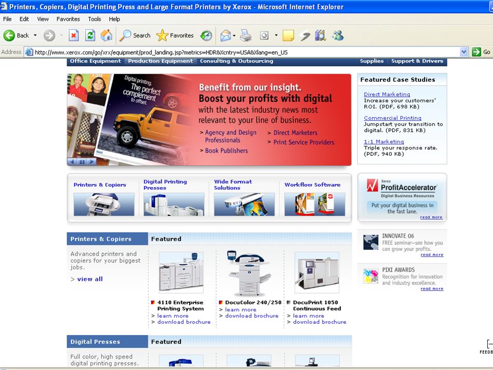The image size is (493, 370).
Task: Open the Edit button dropdown arrow
Action: [276, 35]
